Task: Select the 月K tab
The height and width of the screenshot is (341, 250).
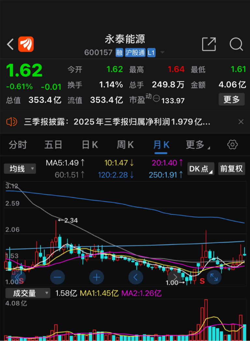Action: pos(161,145)
